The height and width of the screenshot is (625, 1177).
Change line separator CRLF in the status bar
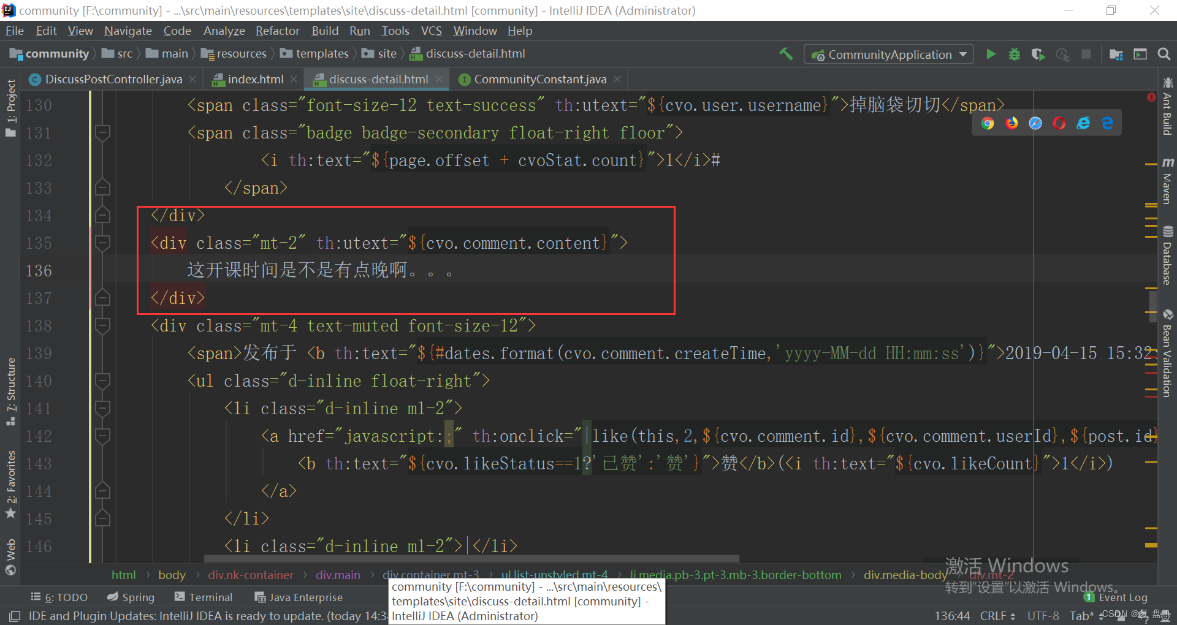coord(997,616)
